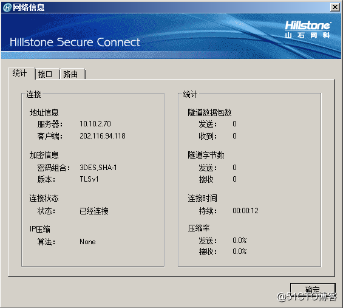Click the 密码组合 label
The image size is (343, 308).
pos(53,168)
